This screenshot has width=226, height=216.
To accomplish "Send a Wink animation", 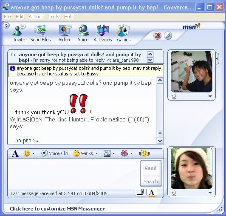I will click(83, 153).
